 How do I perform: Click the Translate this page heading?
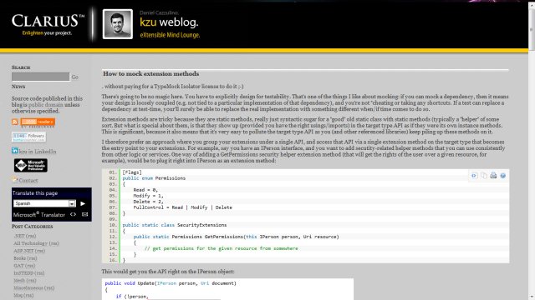click(x=35, y=193)
